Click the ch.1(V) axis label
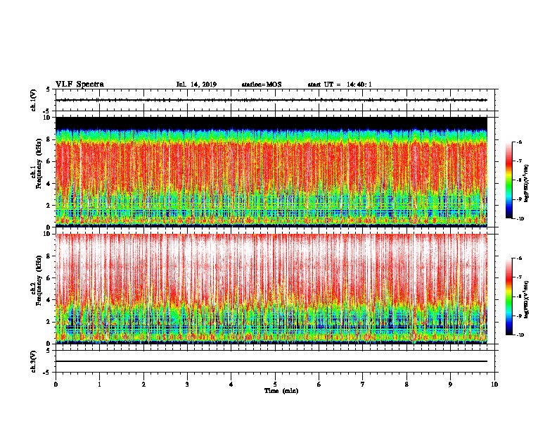The image size is (557, 431). [34, 100]
